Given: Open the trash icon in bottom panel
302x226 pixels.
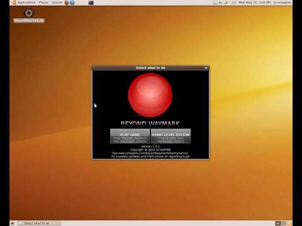Looking at the screenshot, I should (289, 223).
